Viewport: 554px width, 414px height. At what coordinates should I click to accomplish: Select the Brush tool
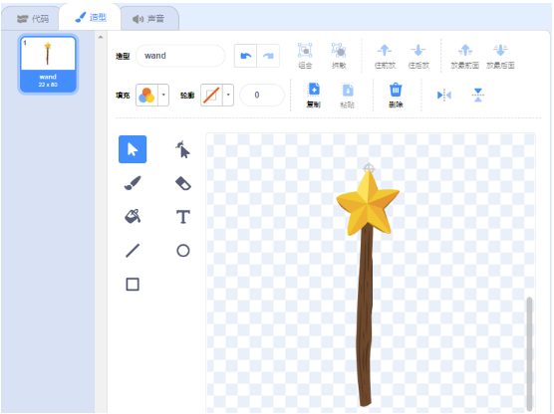(133, 183)
